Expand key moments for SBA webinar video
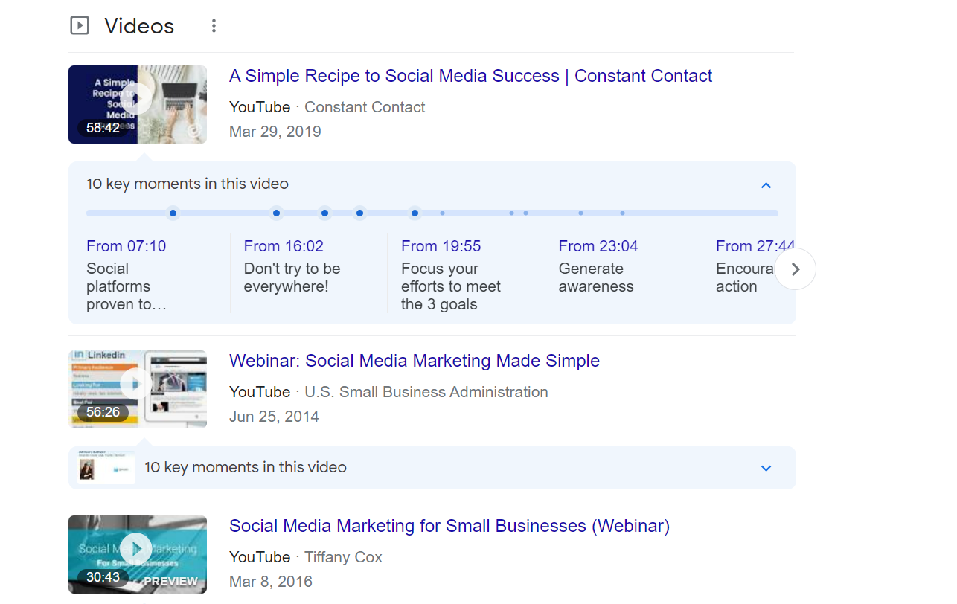The width and height of the screenshot is (957, 604). click(766, 468)
